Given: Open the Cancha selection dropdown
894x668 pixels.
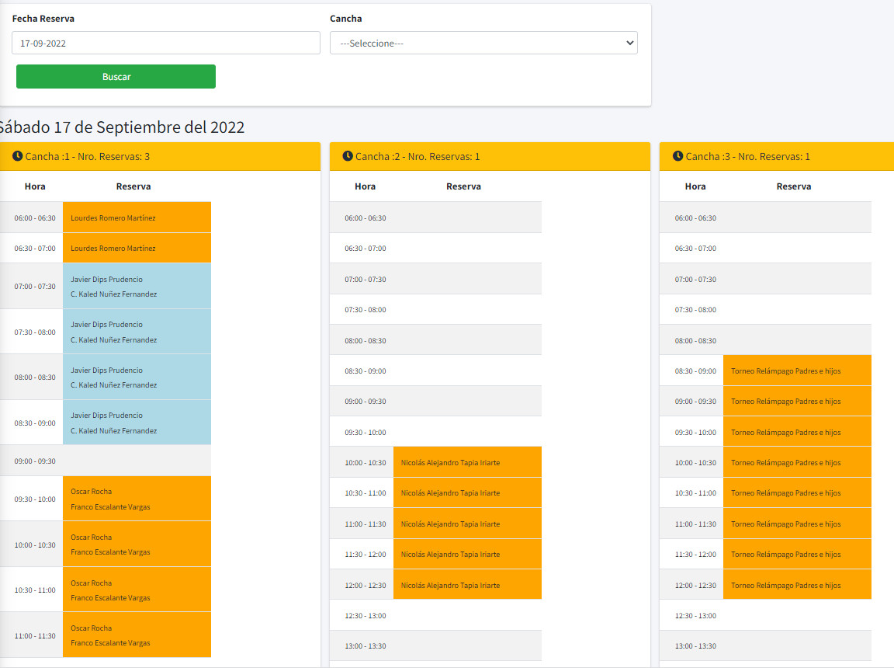Looking at the screenshot, I should tap(483, 43).
